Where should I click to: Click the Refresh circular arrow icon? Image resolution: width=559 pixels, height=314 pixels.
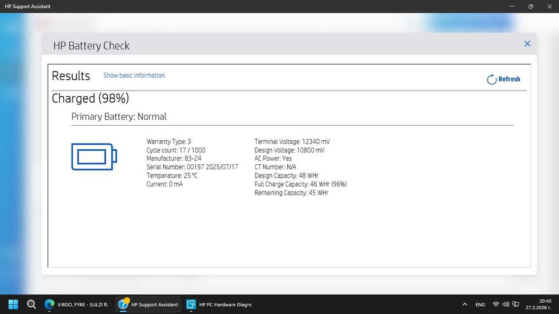491,79
